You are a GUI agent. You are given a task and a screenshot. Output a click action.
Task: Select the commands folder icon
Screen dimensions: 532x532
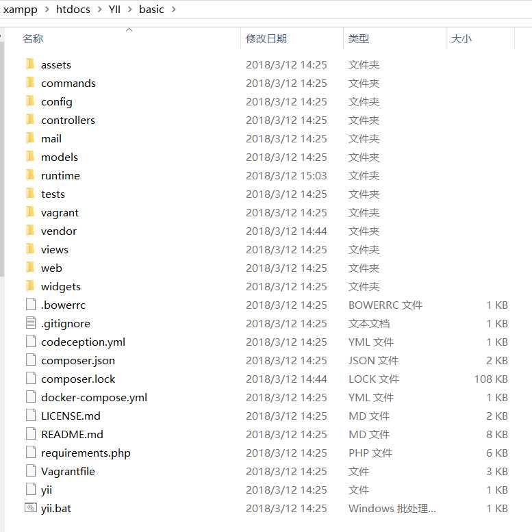pos(30,82)
